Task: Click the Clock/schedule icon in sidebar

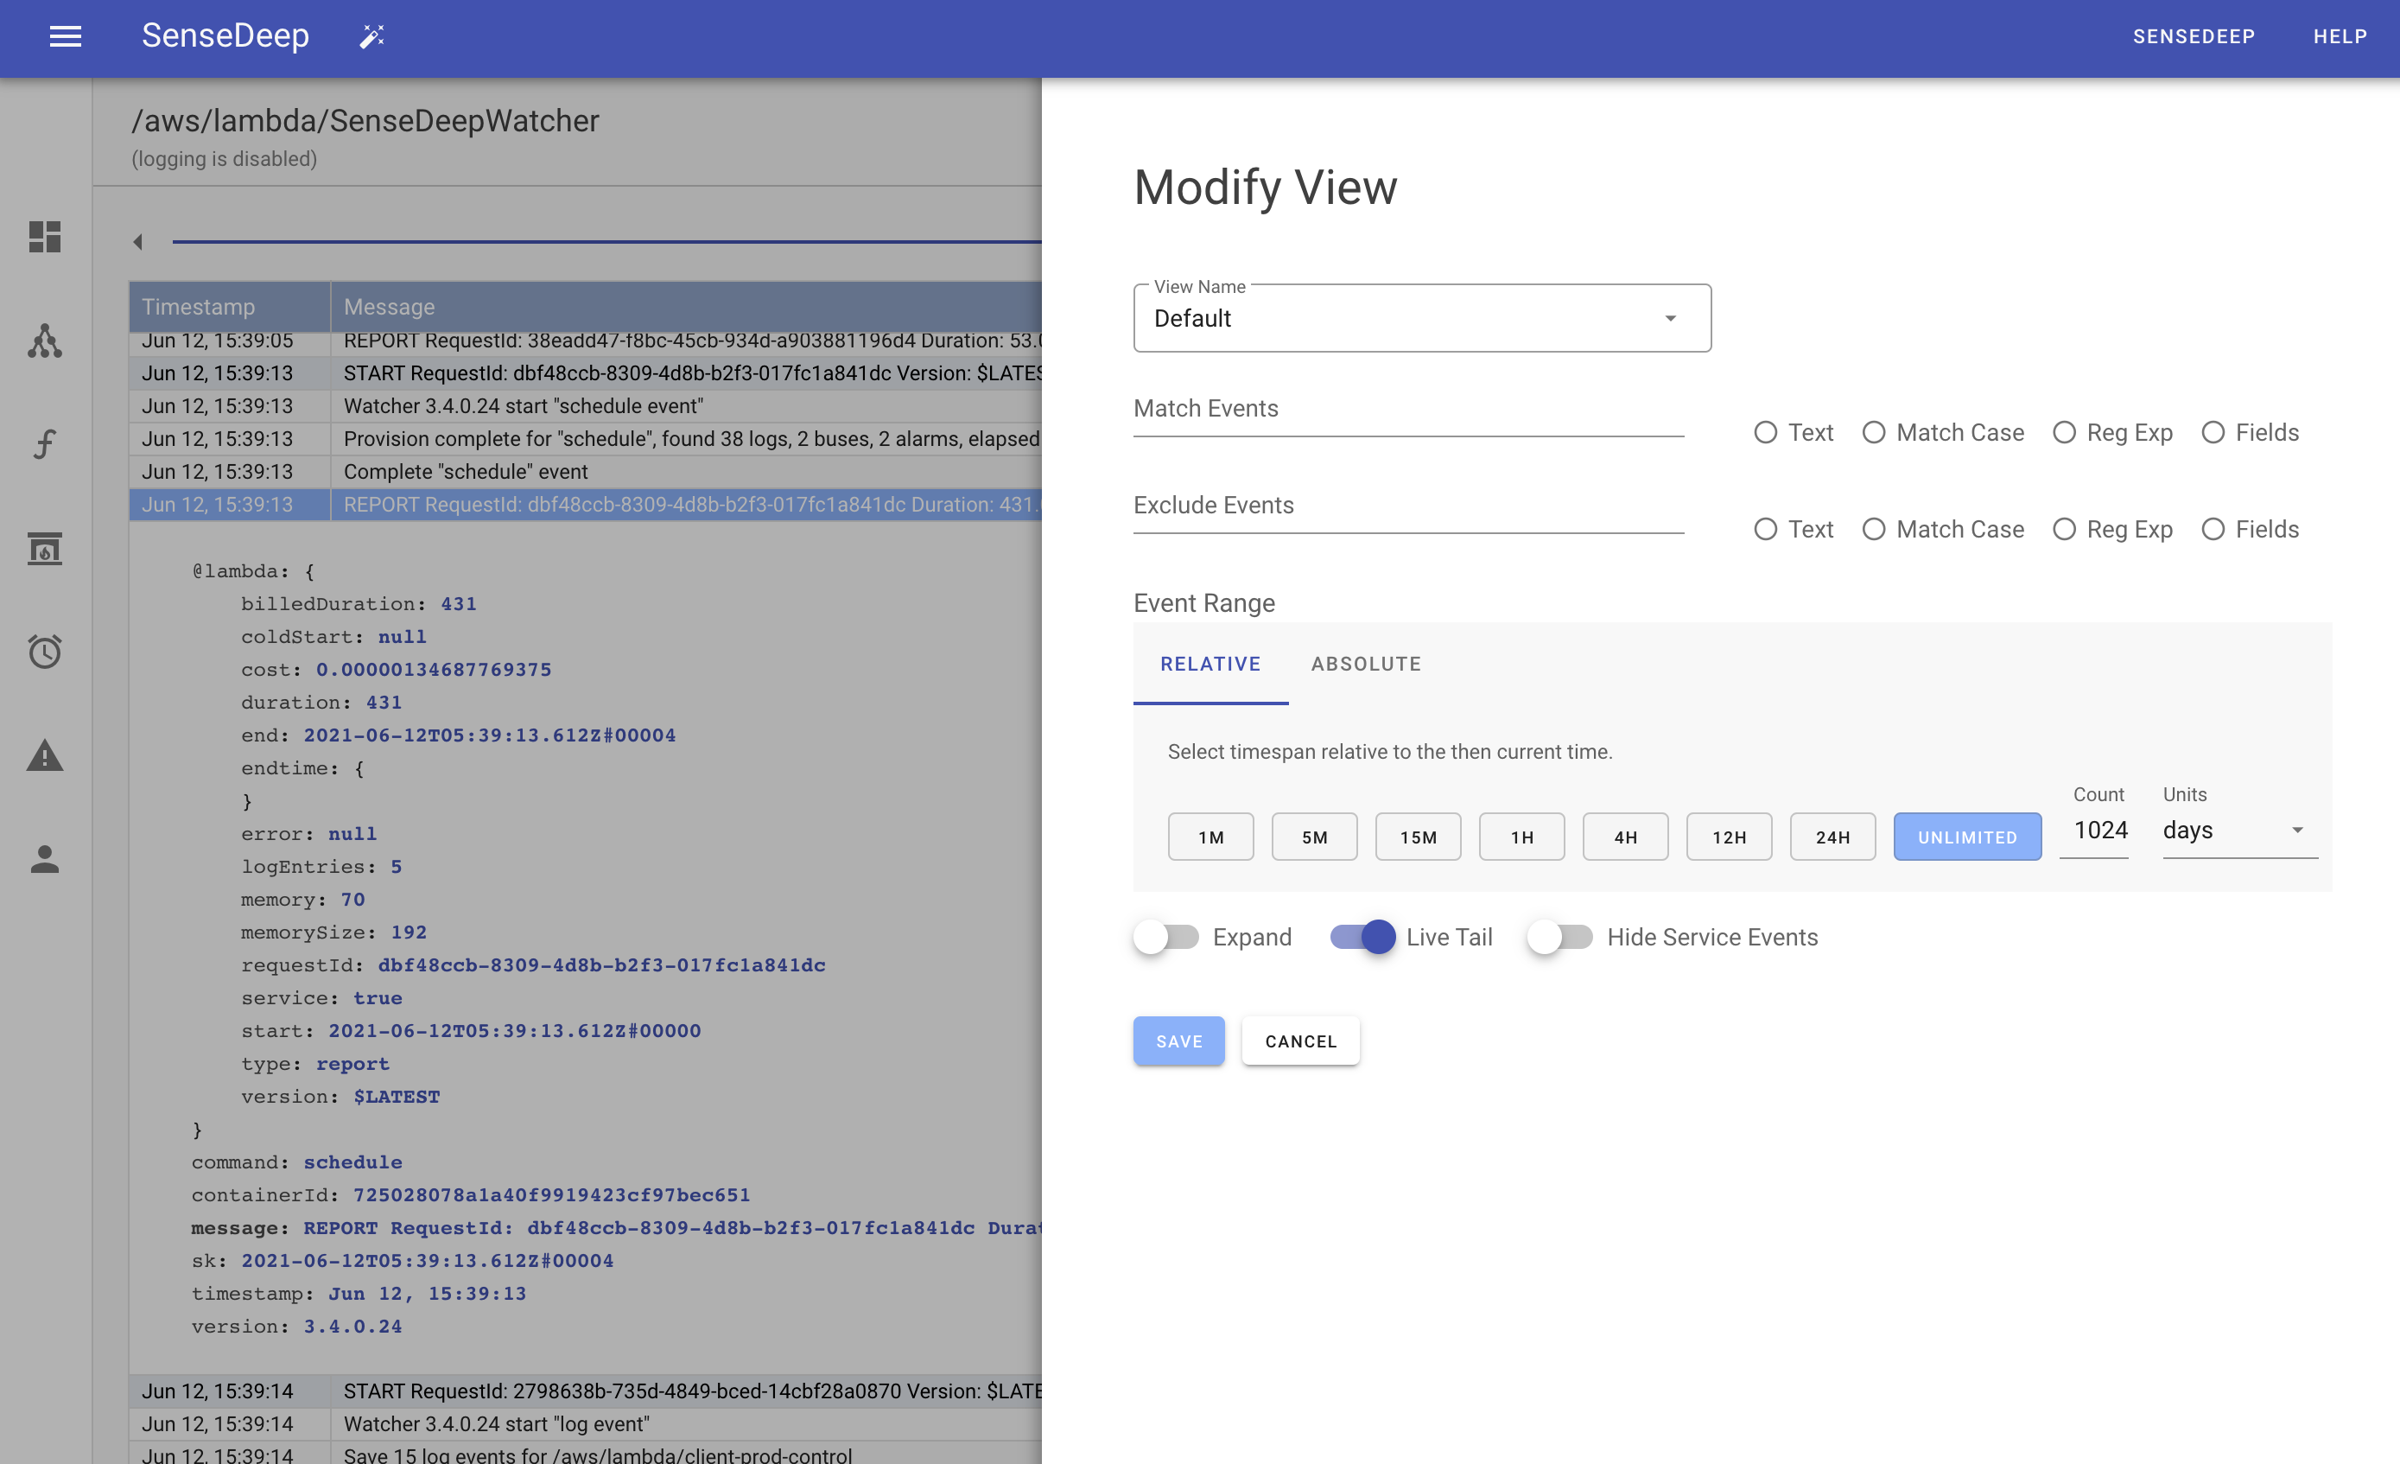Action: pyautogui.click(x=45, y=652)
